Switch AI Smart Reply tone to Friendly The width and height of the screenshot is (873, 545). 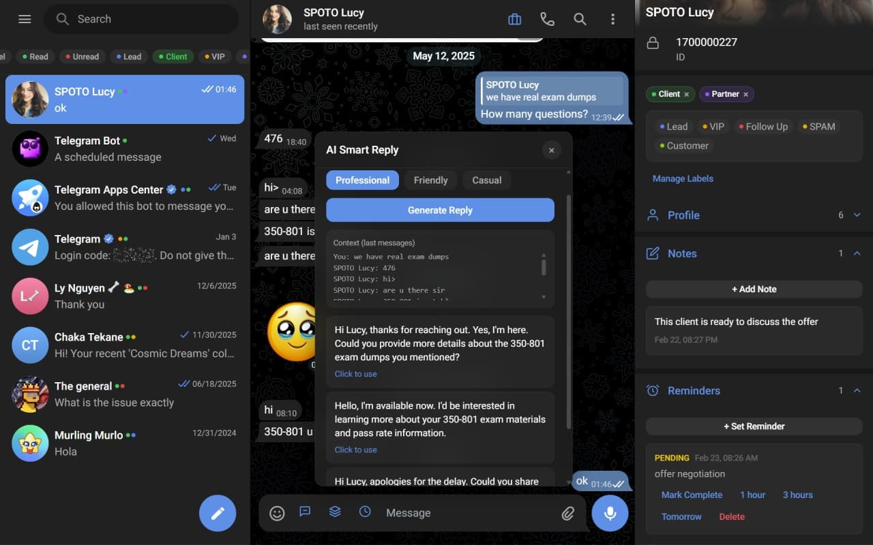pos(430,180)
